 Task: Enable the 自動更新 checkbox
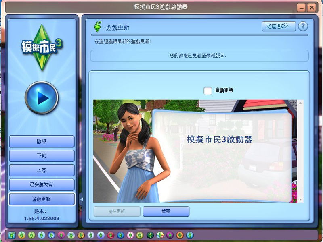(208, 91)
